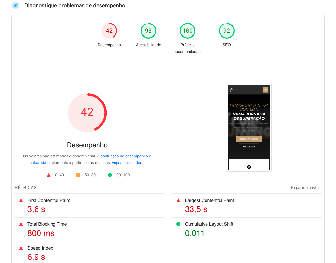Expand the Largest Contentful Paint 33,5 s metric
336x263 pixels.
(196, 209)
